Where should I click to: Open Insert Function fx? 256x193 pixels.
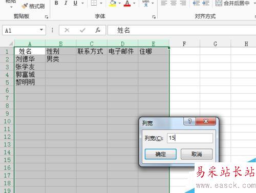click(98, 30)
